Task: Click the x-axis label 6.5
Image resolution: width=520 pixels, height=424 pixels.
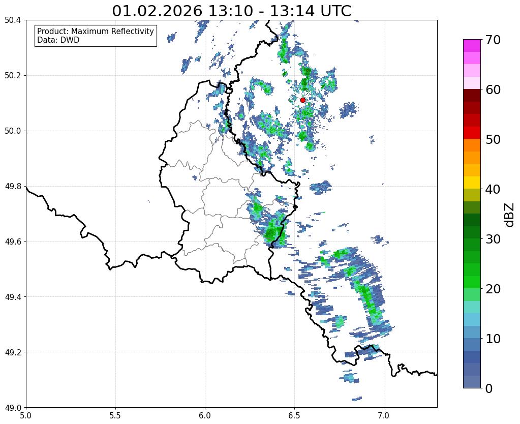Action: tap(294, 416)
